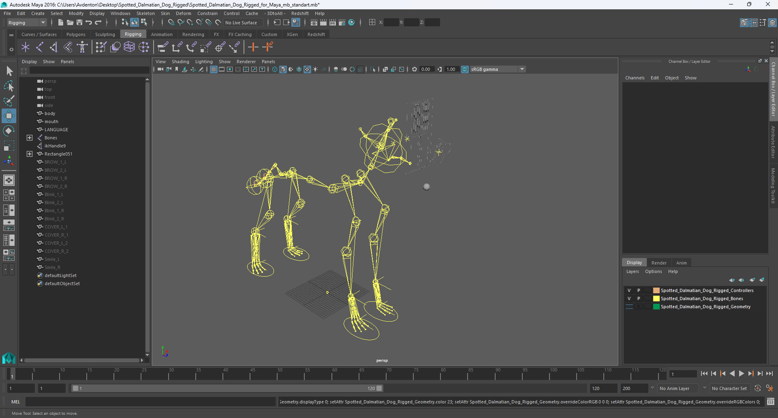Image resolution: width=778 pixels, height=418 pixels.
Task: Toggle viewport textured checker icon
Action: [x=307, y=69]
